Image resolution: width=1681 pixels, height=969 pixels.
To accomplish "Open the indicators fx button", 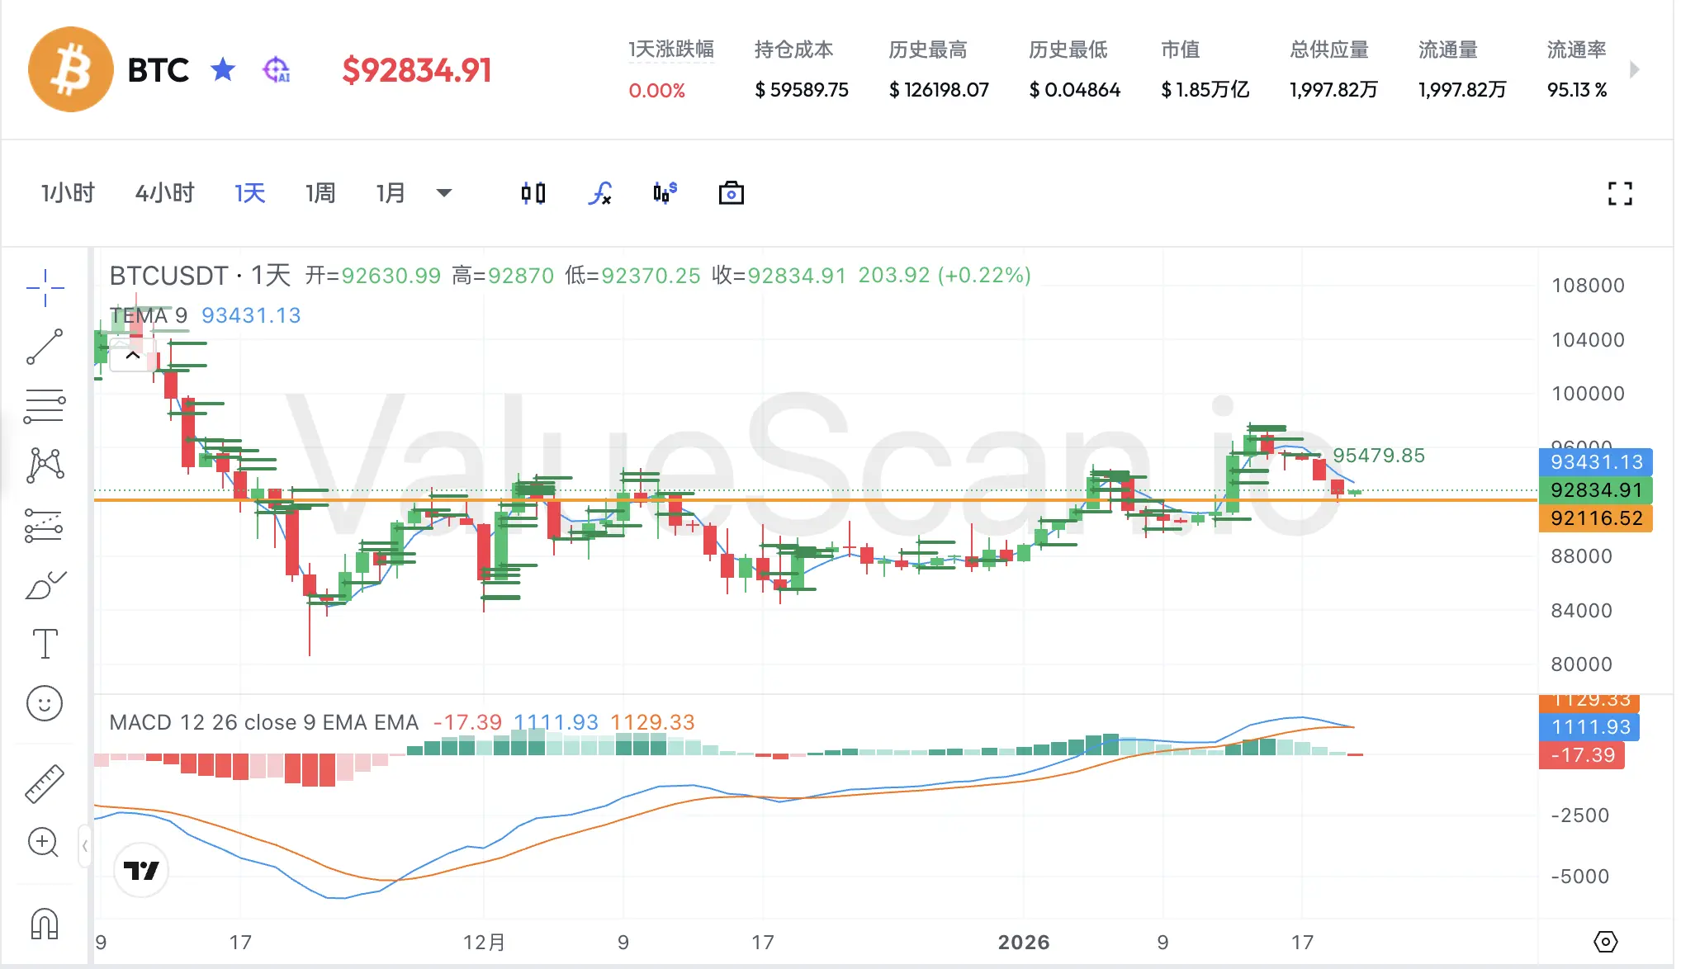I will coord(600,193).
